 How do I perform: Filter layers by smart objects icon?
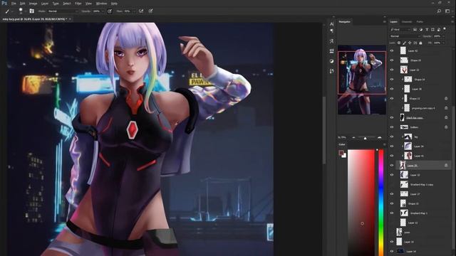(439, 30)
